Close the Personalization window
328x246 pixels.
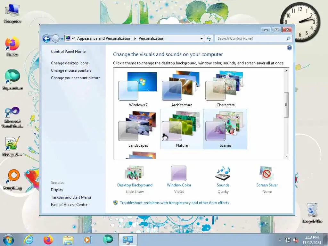287,30
